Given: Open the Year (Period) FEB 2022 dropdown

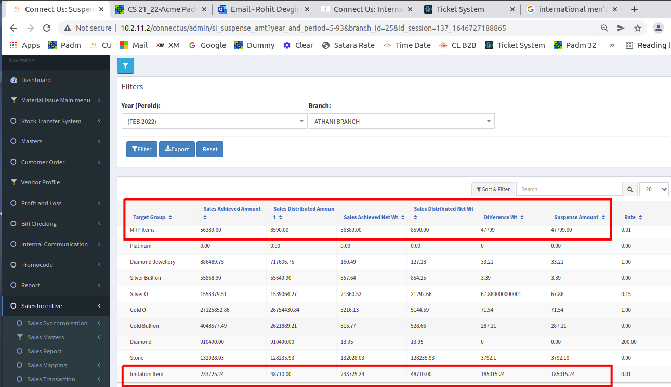Looking at the screenshot, I should [214, 121].
